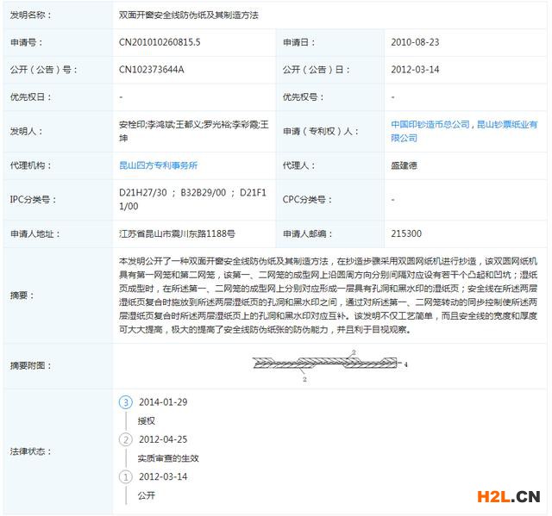The image size is (552, 516).
Task: Click the step 2 circle in legal status timeline
Action: tap(126, 439)
